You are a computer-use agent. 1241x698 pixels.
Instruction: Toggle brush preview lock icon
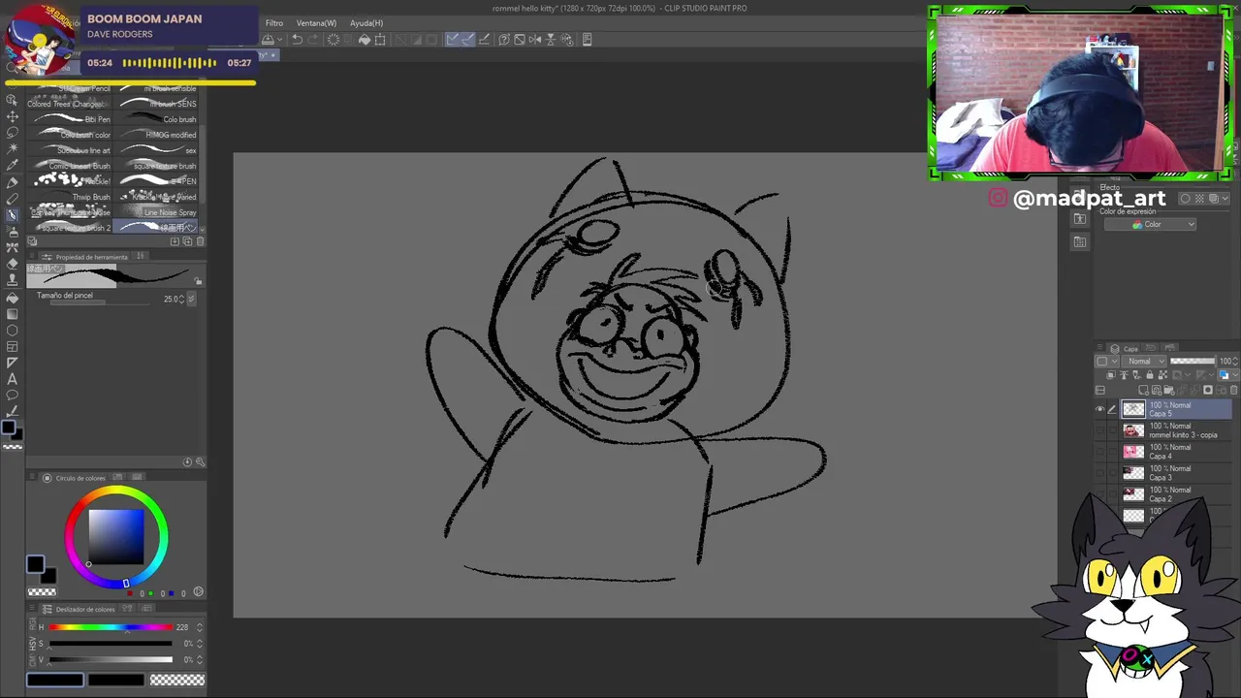point(199,282)
